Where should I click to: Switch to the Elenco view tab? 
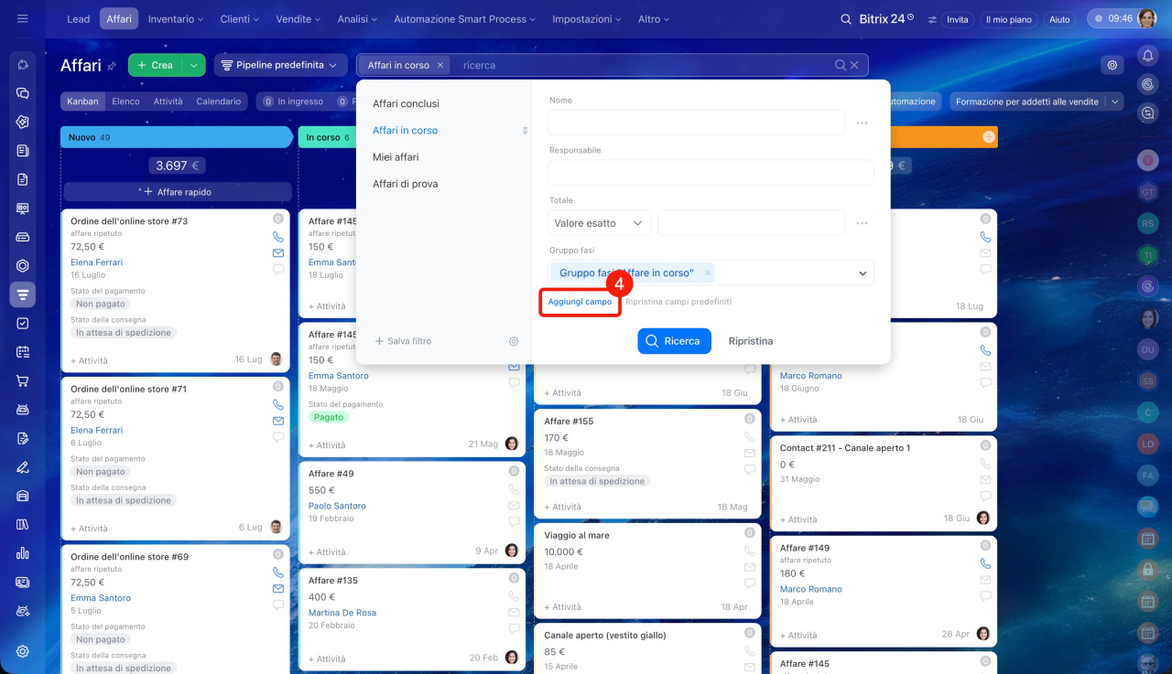[x=125, y=102]
